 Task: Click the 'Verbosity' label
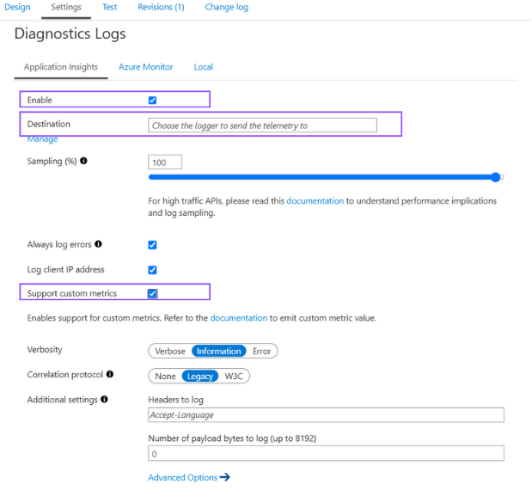[45, 350]
